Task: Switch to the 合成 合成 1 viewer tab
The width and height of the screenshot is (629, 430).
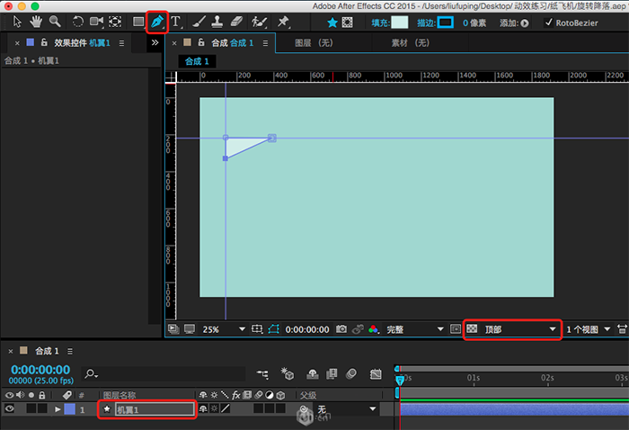Action: 232,42
